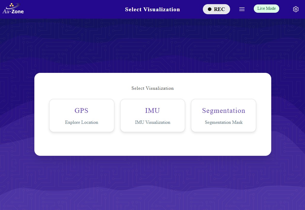Screen dimensions: 305x210
Task: Click the Au-Zone logo
Action: point(13,8)
